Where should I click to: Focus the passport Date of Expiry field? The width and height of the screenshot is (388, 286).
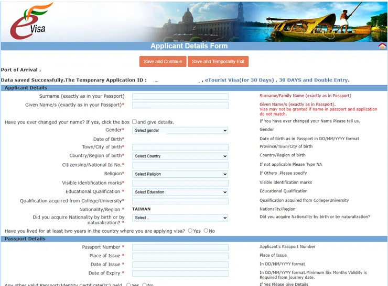[180, 273]
